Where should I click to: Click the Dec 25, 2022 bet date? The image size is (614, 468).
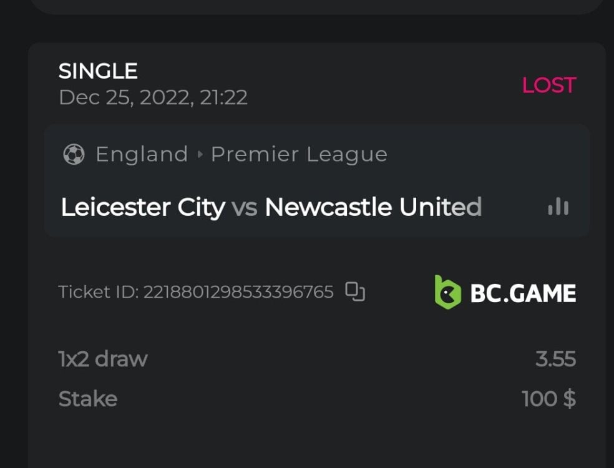153,97
